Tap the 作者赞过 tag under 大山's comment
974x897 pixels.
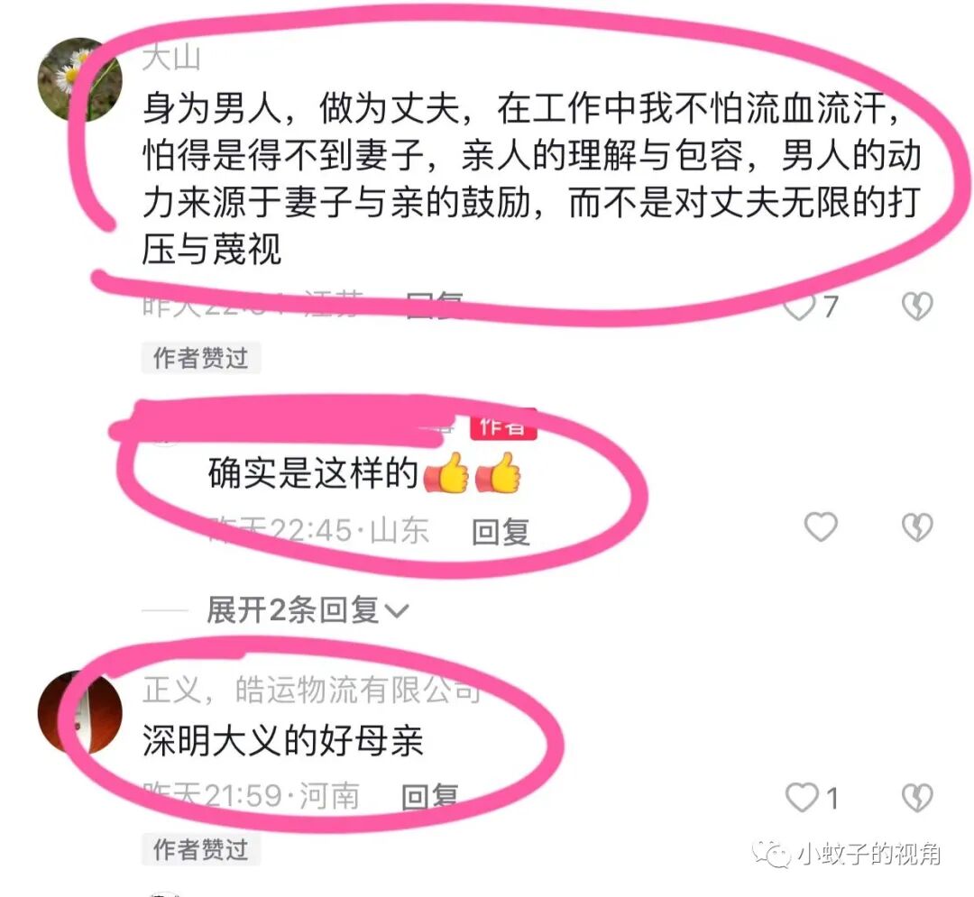pos(200,358)
